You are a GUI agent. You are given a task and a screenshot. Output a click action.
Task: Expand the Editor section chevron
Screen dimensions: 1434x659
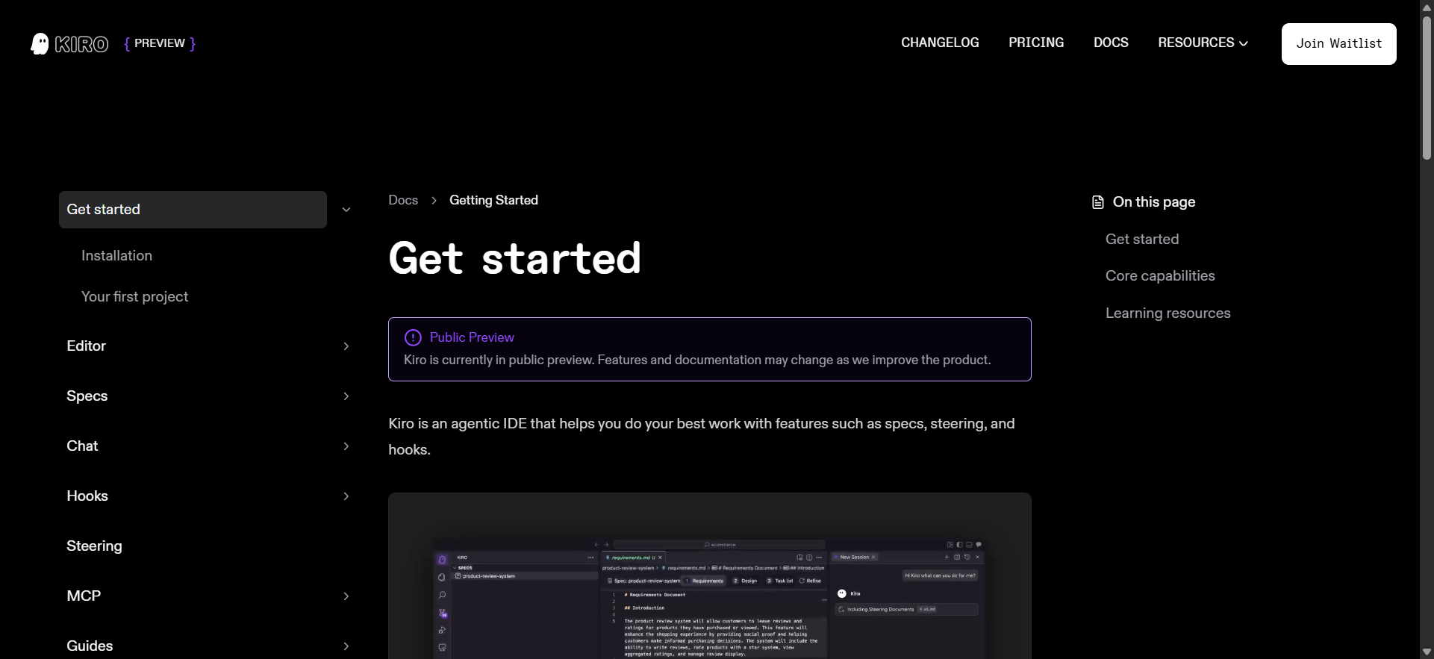[346, 346]
